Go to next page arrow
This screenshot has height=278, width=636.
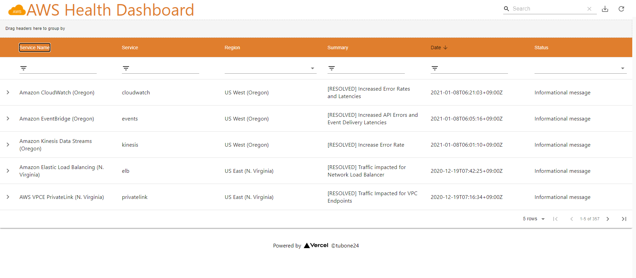click(608, 219)
